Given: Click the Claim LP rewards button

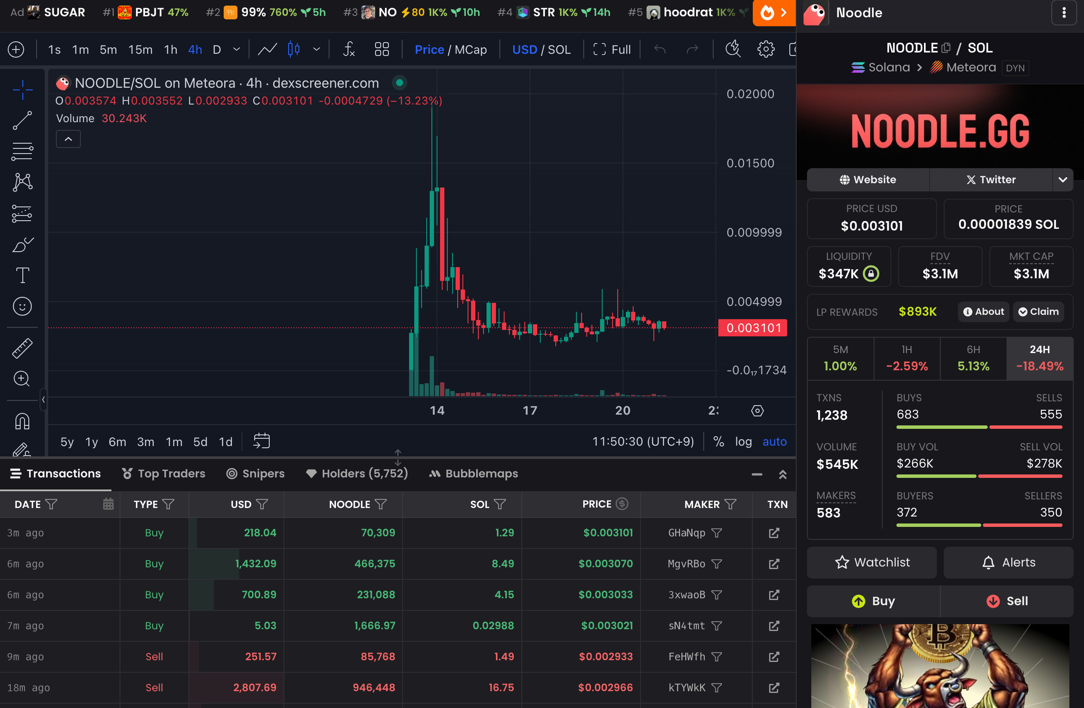Looking at the screenshot, I should pyautogui.click(x=1038, y=312).
